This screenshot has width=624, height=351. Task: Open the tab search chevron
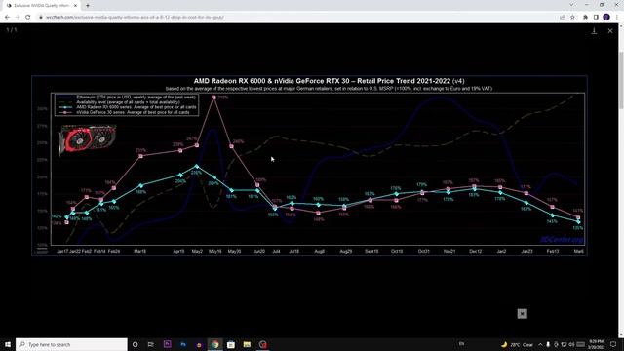coord(571,5)
